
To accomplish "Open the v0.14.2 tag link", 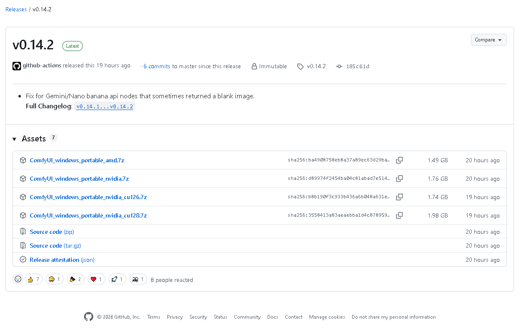I will (x=316, y=66).
